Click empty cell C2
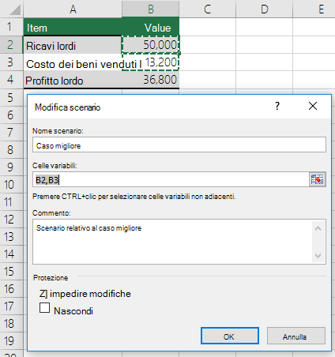335x357 pixels. click(x=208, y=45)
